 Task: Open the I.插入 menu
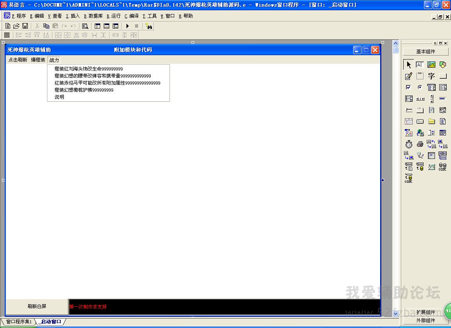click(x=73, y=16)
